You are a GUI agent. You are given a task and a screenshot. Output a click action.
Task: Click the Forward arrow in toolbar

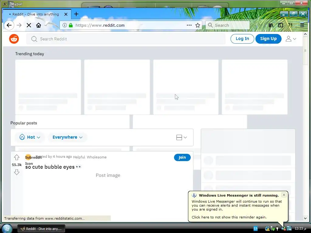[x=19, y=25]
